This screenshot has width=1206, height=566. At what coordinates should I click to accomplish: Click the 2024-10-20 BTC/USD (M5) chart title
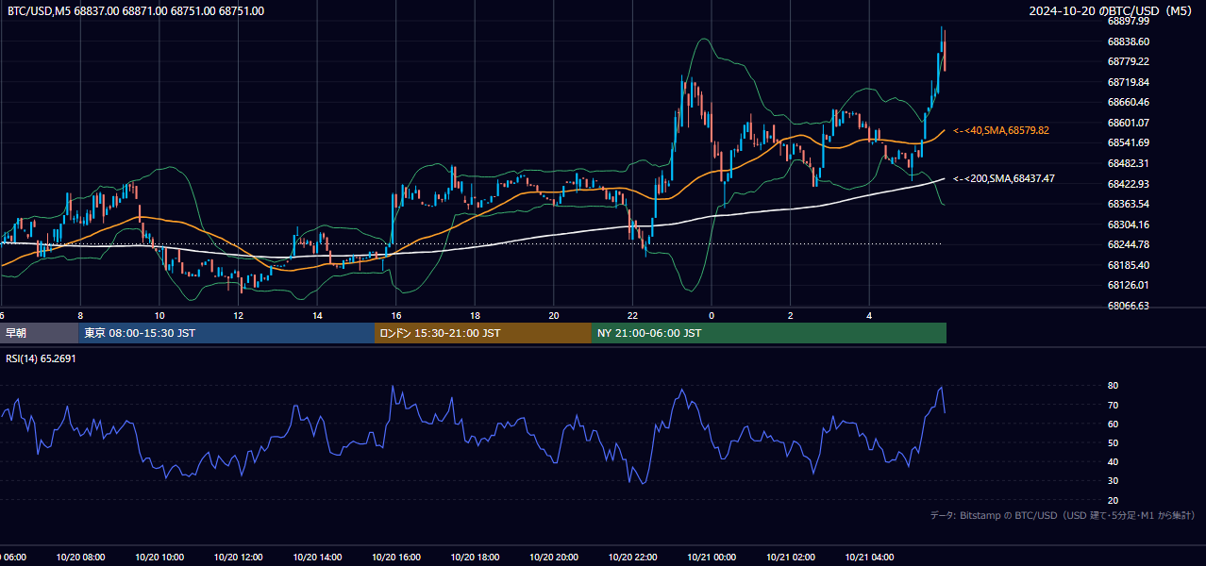[x=1111, y=11]
